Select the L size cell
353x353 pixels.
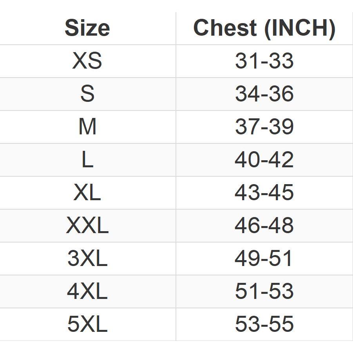pyautogui.click(x=87, y=160)
